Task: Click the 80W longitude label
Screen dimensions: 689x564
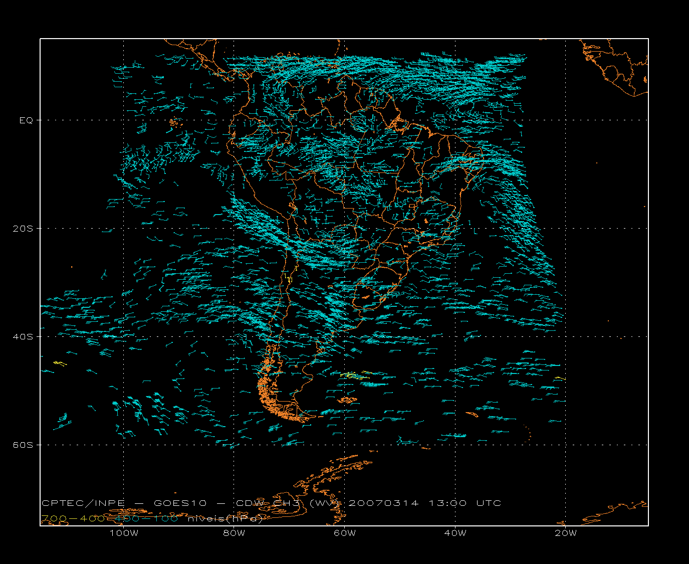Action: 234,533
